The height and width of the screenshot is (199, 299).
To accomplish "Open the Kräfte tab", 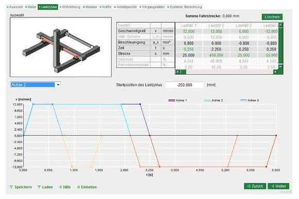I will click(x=106, y=7).
